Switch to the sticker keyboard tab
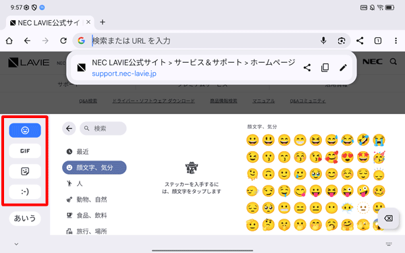405x253 pixels. click(25, 171)
